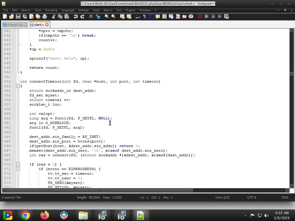
Task: Stop macro recording button
Action: (x=206, y=16)
